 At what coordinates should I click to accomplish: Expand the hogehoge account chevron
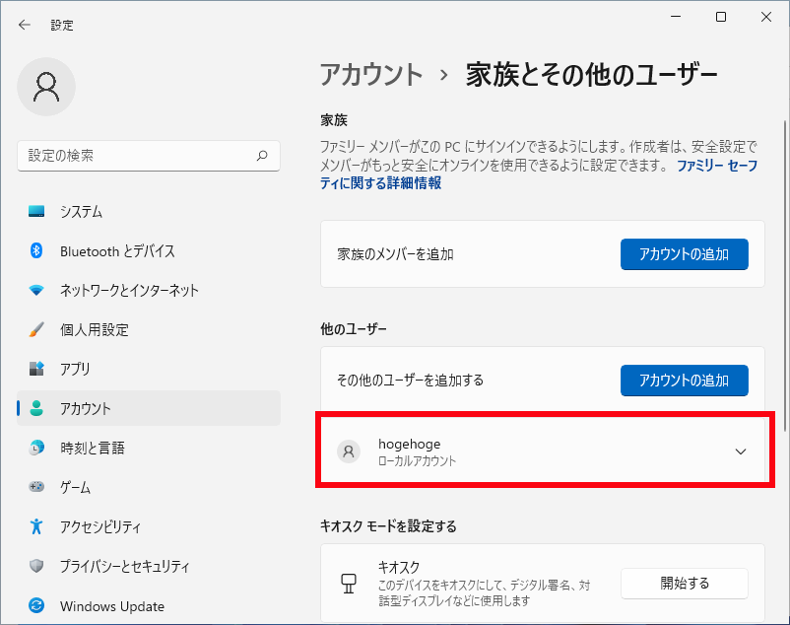[x=741, y=451]
